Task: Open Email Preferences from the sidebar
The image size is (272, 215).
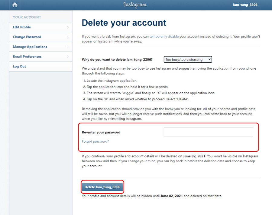Action: click(x=27, y=57)
